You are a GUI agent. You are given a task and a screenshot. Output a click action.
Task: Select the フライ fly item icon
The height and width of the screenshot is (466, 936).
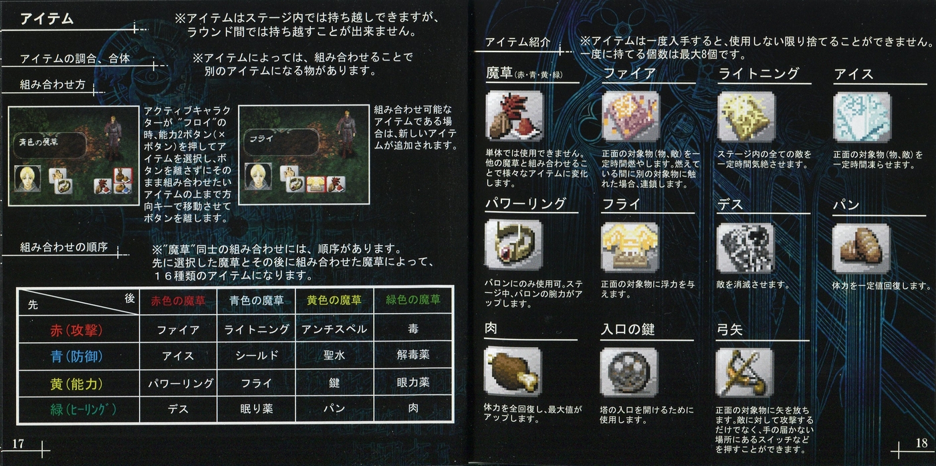pyautogui.click(x=630, y=245)
